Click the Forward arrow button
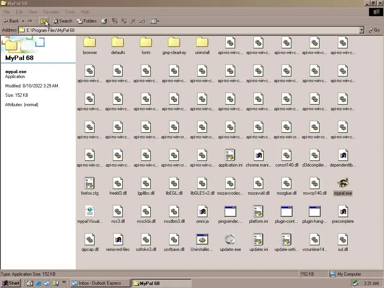This screenshot has width=384, height=288. [30, 21]
